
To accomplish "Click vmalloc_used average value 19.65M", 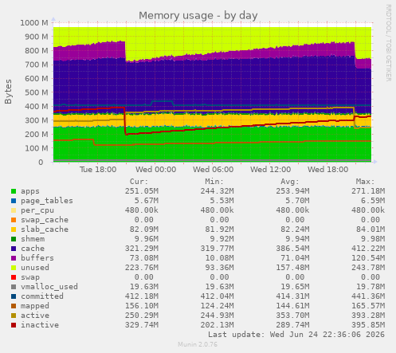I will click(x=295, y=287).
